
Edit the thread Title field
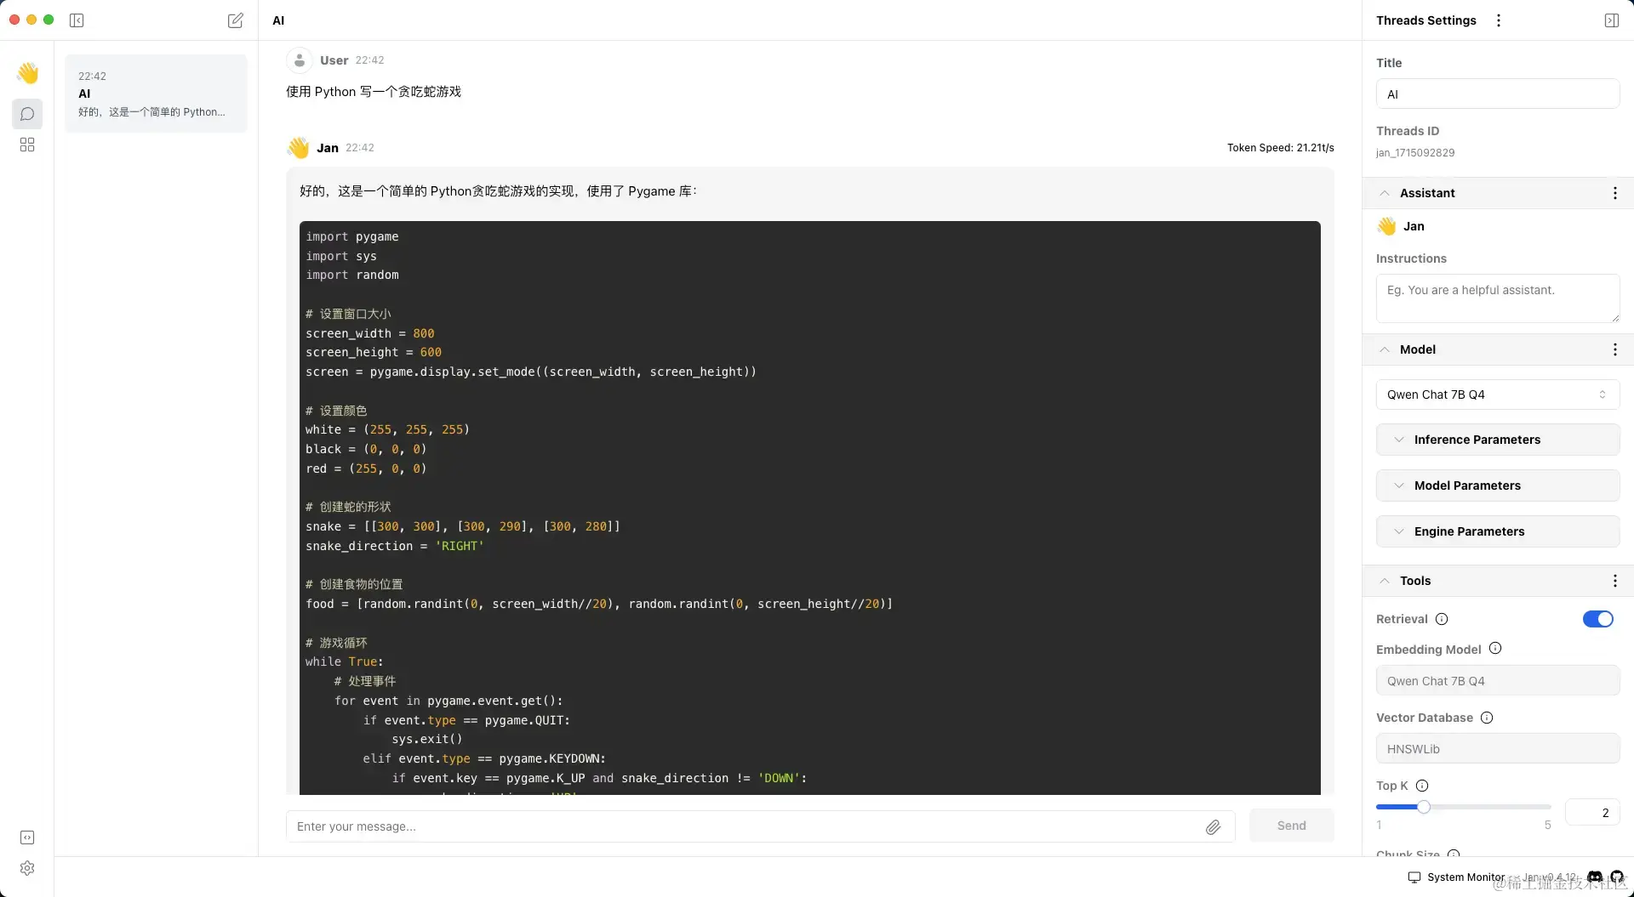coord(1497,94)
